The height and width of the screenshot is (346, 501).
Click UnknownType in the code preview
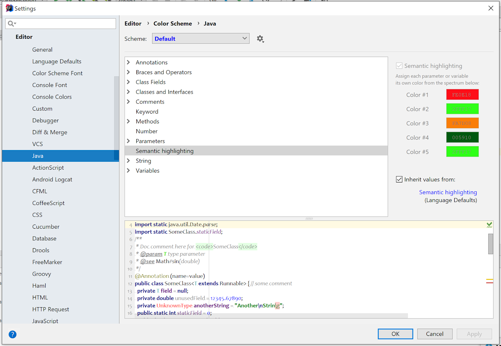point(174,305)
